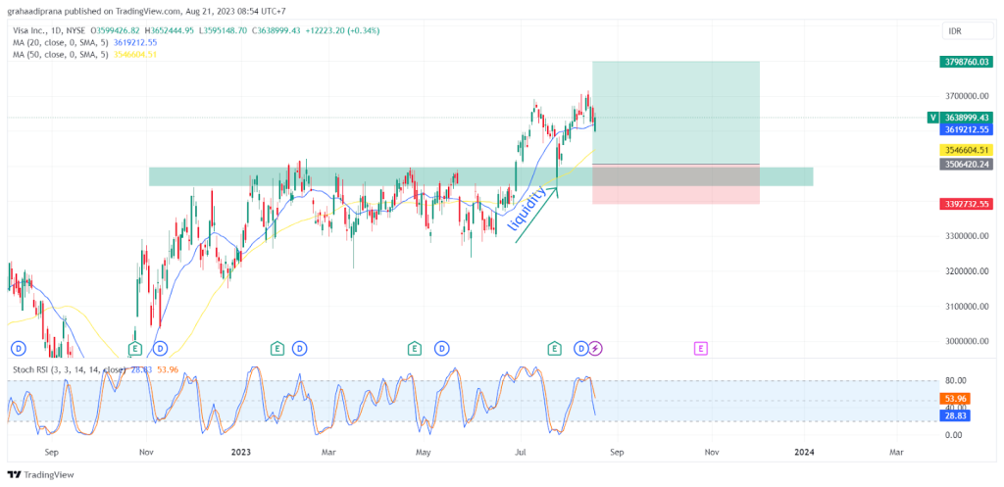
Task: Click the 2023 label on time axis
Action: click(x=241, y=452)
